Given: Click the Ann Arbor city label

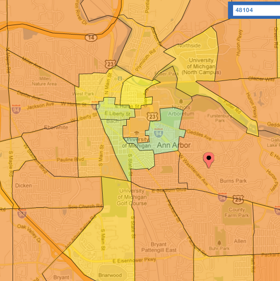Looking at the screenshot, I should [174, 145].
